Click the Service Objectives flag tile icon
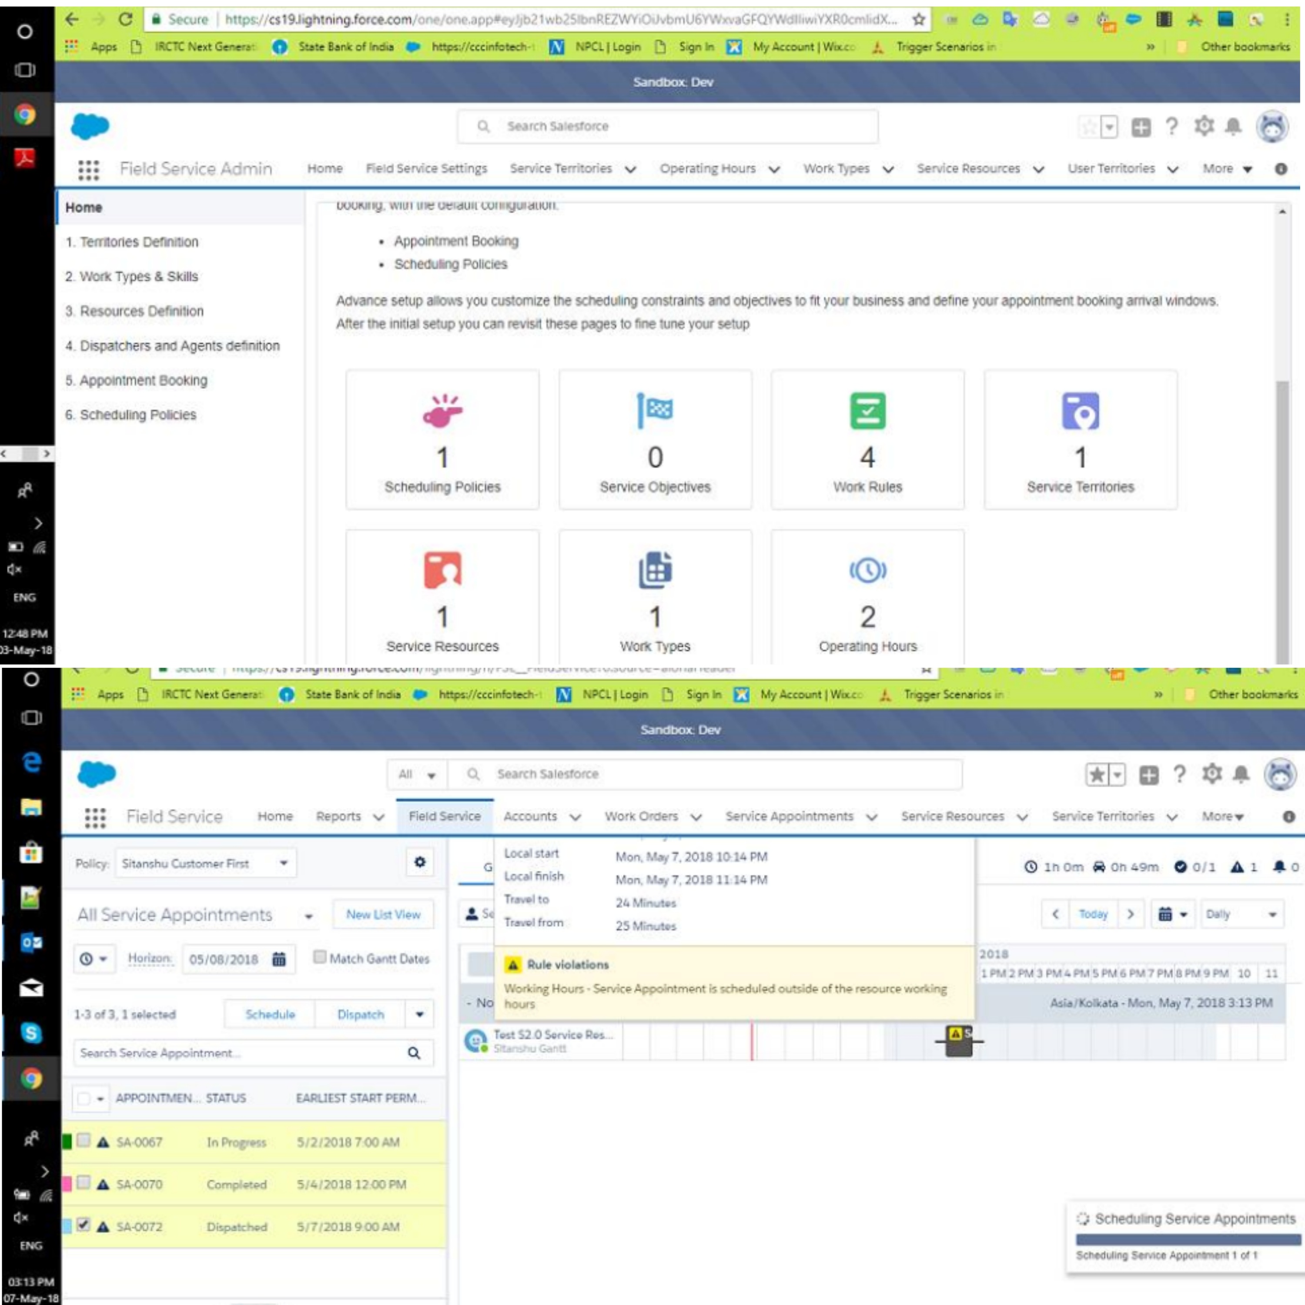 pyautogui.click(x=655, y=411)
